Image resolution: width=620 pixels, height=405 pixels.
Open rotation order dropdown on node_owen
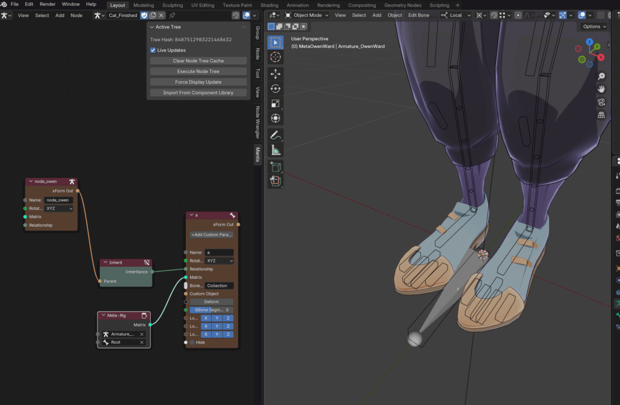59,208
